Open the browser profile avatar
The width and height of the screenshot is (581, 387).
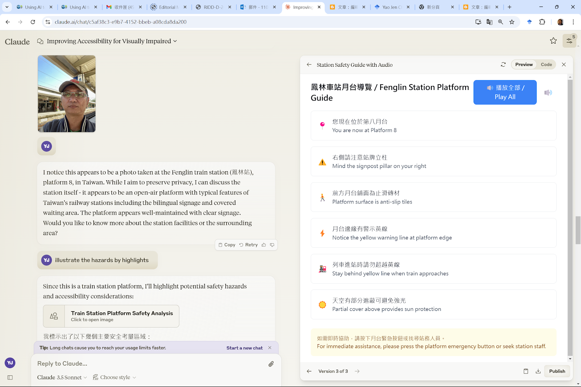[x=560, y=22]
